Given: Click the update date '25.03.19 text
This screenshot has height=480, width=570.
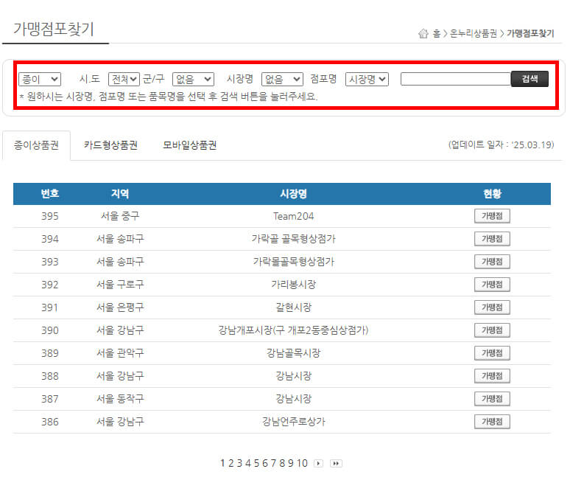Looking at the screenshot, I should tap(501, 145).
